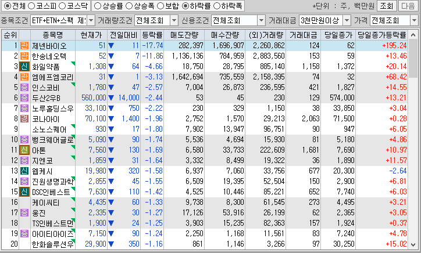
Task: Click the scrollbar down arrow
Action: click(x=413, y=244)
